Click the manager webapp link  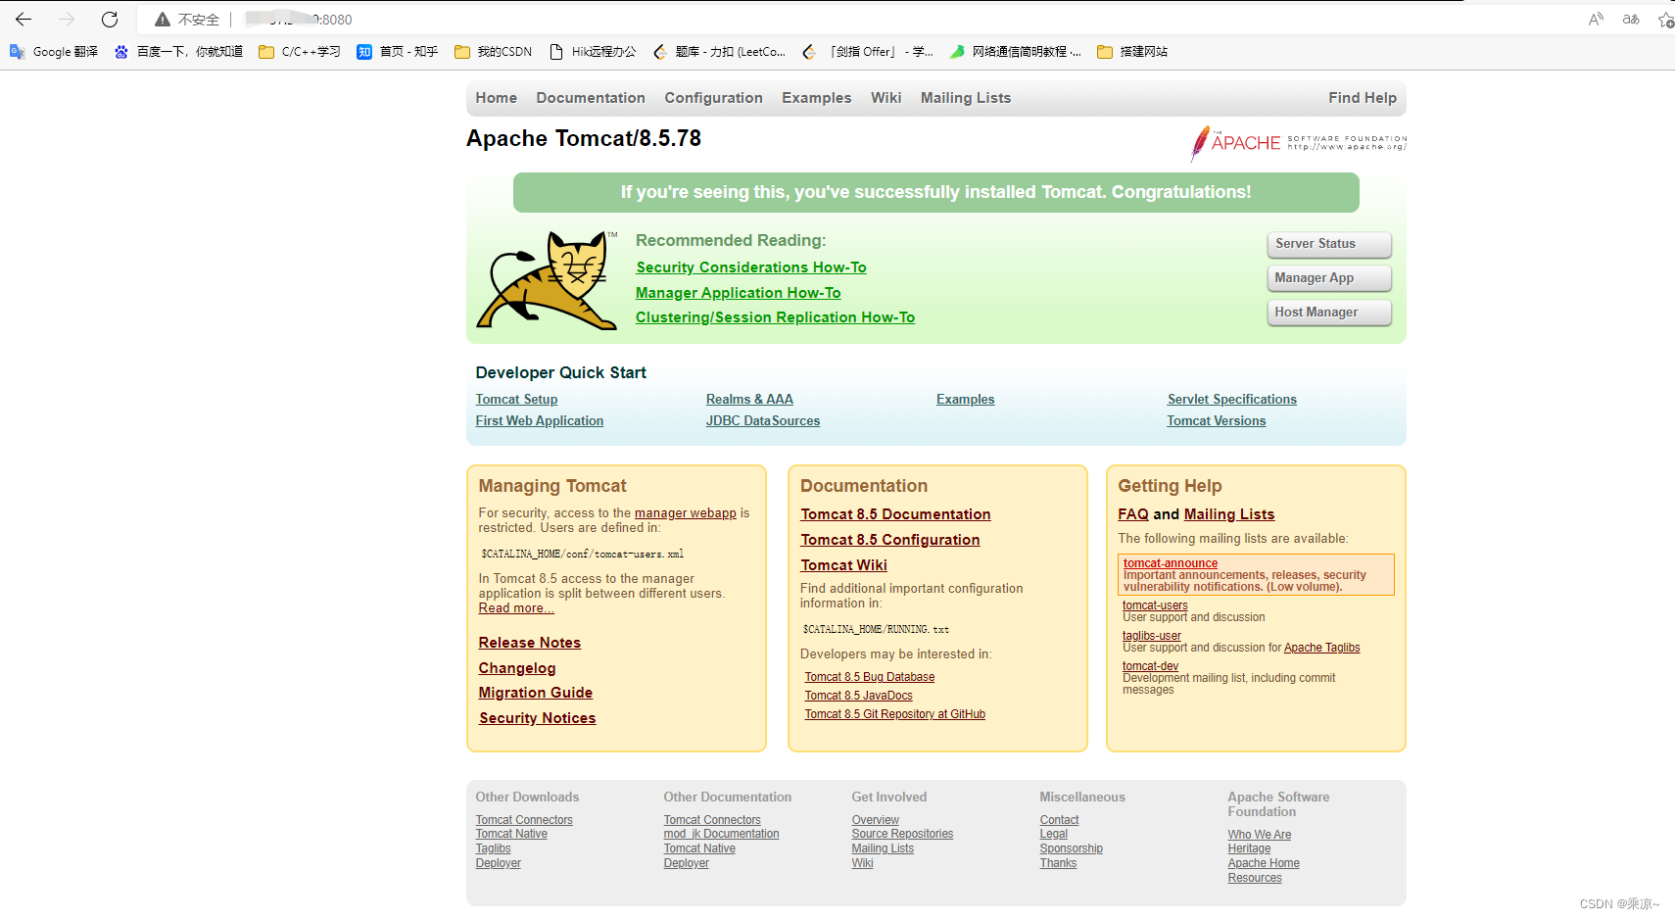point(686,513)
